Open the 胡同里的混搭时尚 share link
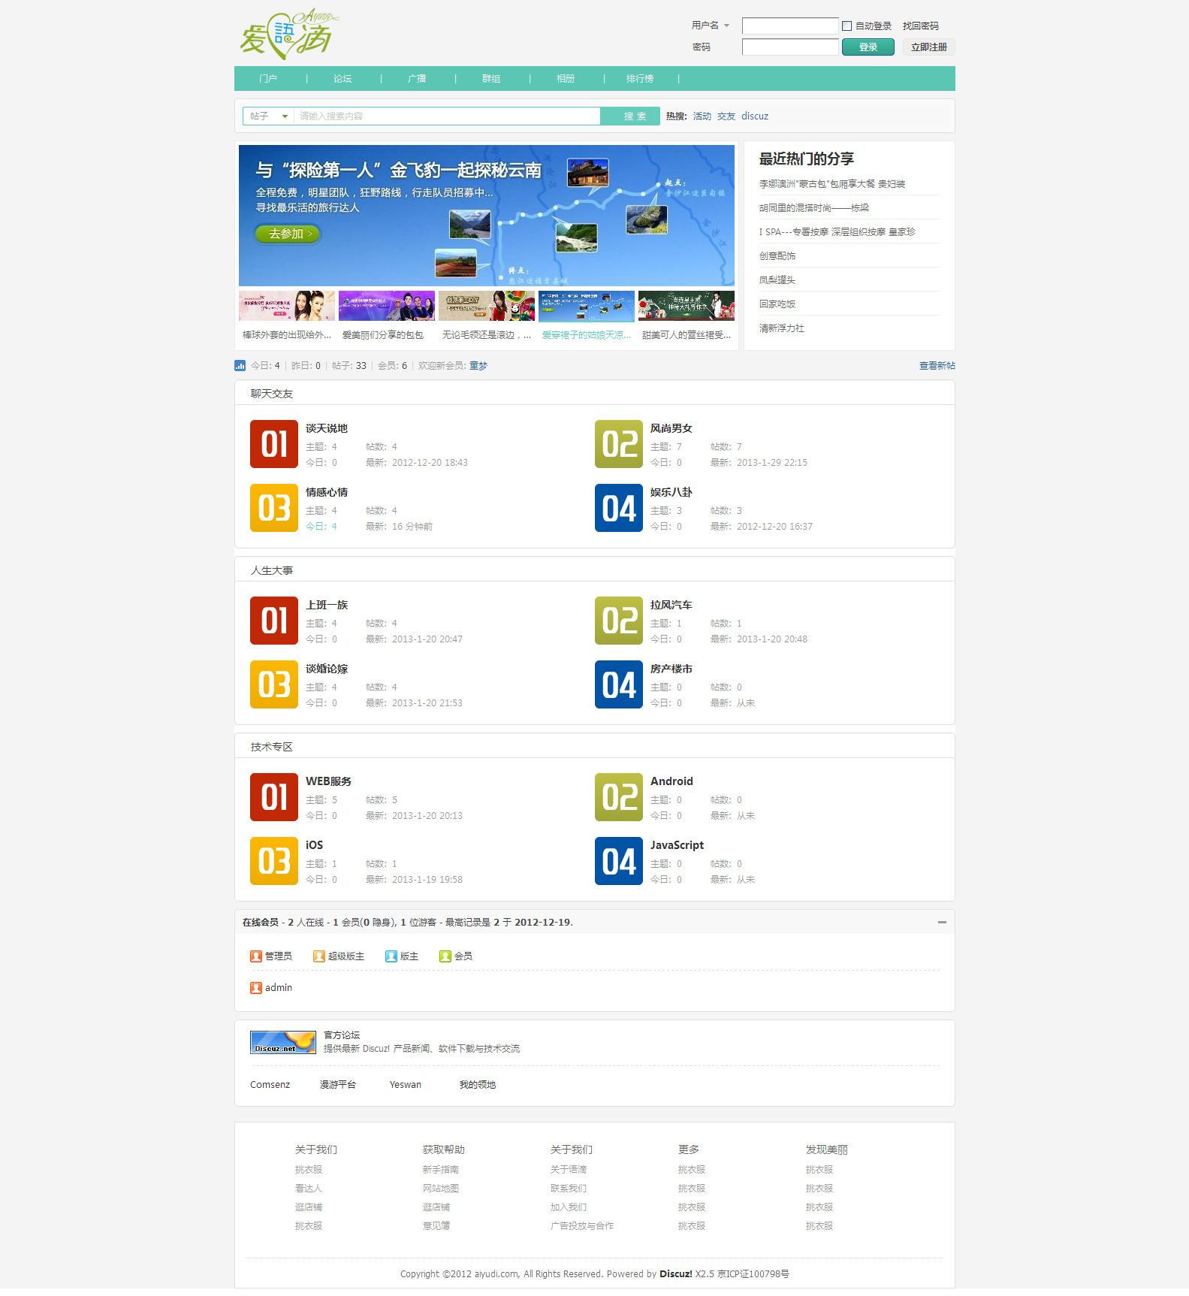Image resolution: width=1189 pixels, height=1296 pixels. pyautogui.click(x=814, y=208)
